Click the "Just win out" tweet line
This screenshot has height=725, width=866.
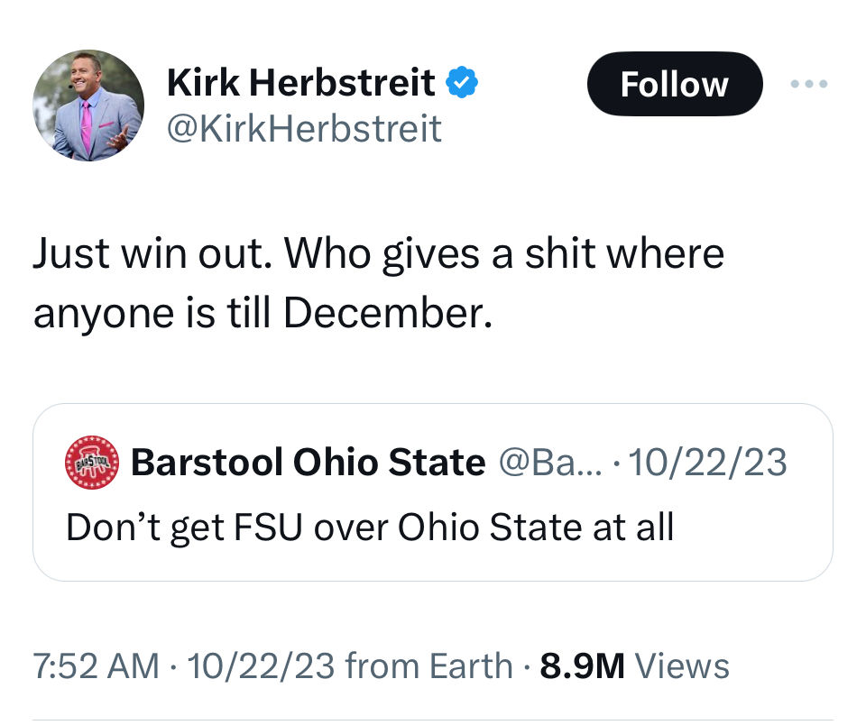(378, 254)
